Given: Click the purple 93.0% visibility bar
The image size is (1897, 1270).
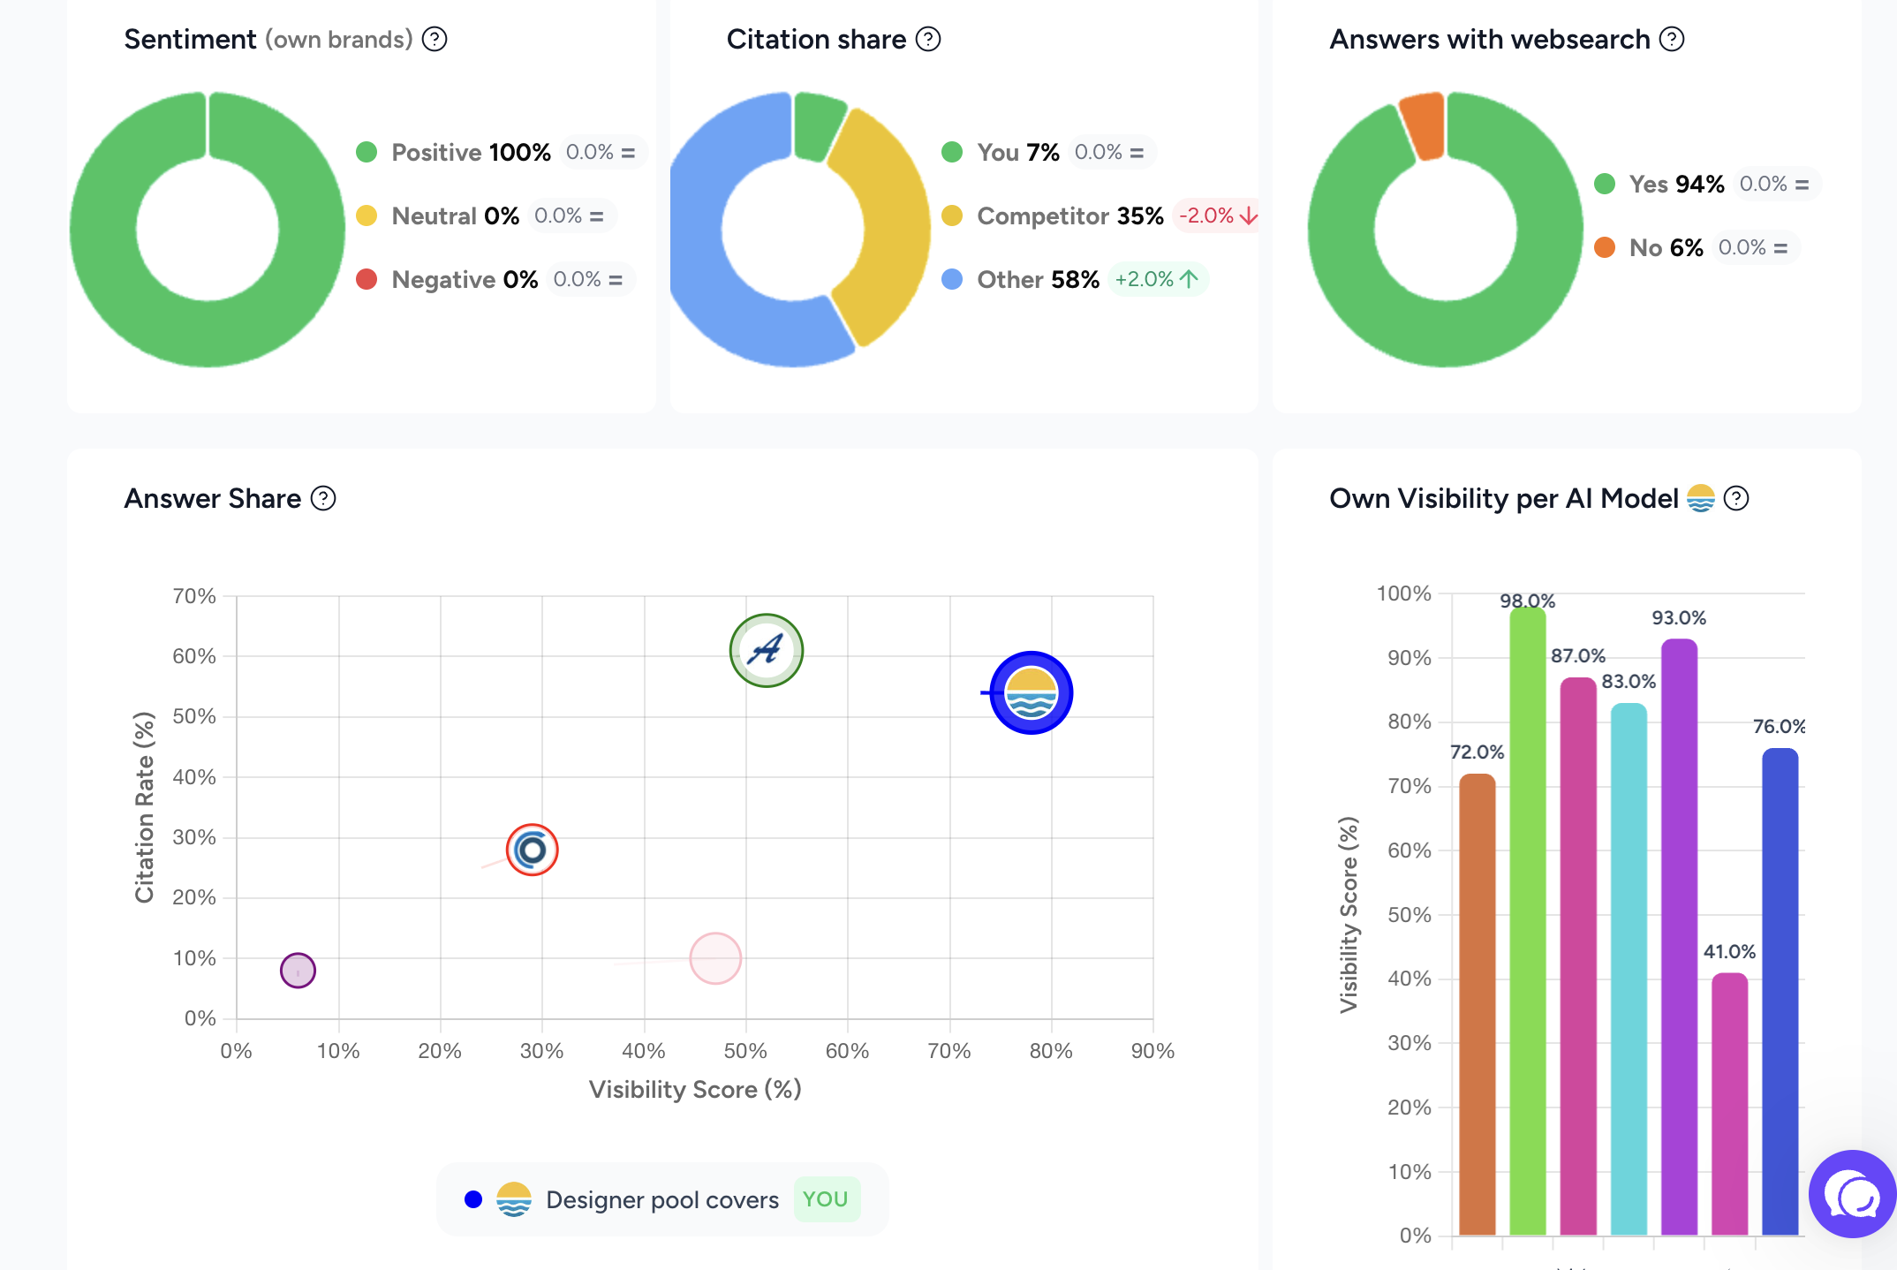Looking at the screenshot, I should tap(1679, 937).
